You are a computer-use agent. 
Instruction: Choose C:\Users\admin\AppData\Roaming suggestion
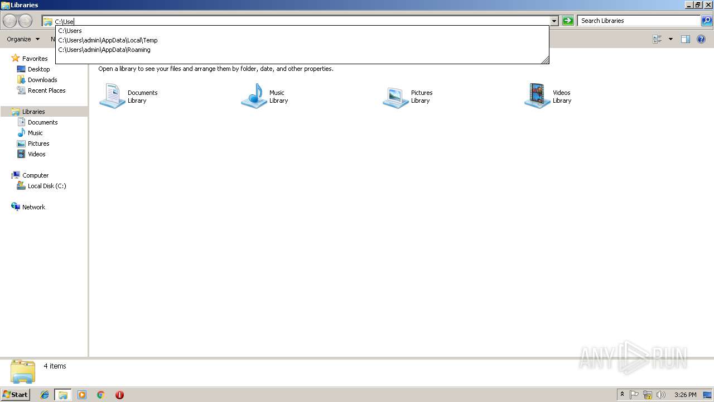[302, 50]
